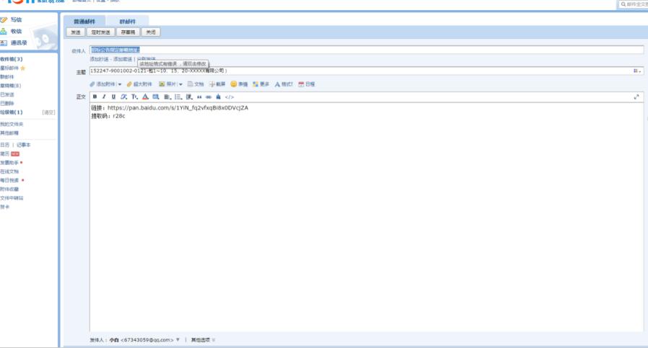Click Add CC (添加抄送) link
This screenshot has width=648, height=348.
tap(99, 60)
